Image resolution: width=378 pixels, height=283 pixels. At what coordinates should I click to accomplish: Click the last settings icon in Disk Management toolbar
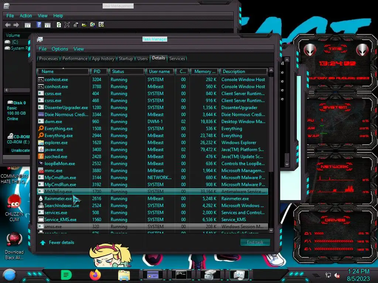point(101,25)
